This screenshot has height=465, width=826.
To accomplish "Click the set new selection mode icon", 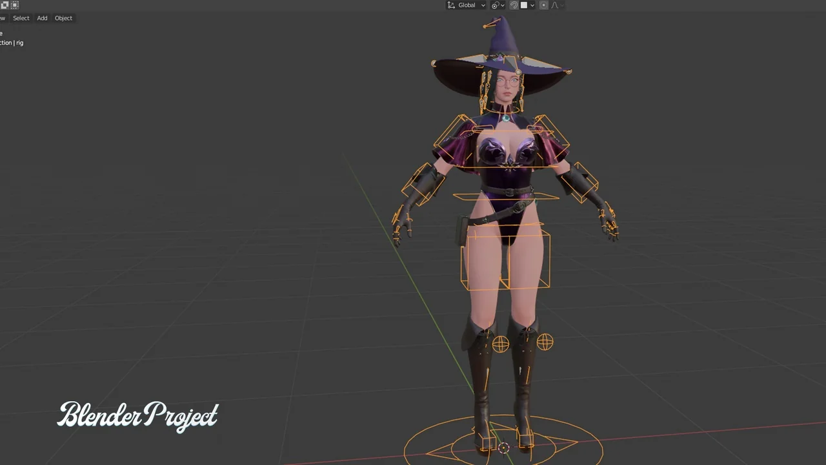I will click(x=5, y=5).
